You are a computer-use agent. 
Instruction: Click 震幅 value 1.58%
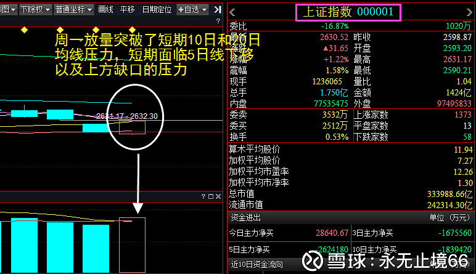337,70
